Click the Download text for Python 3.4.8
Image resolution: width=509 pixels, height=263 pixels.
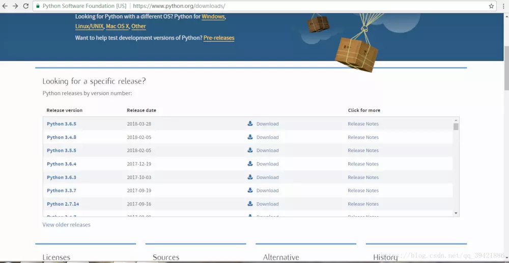[268, 137]
